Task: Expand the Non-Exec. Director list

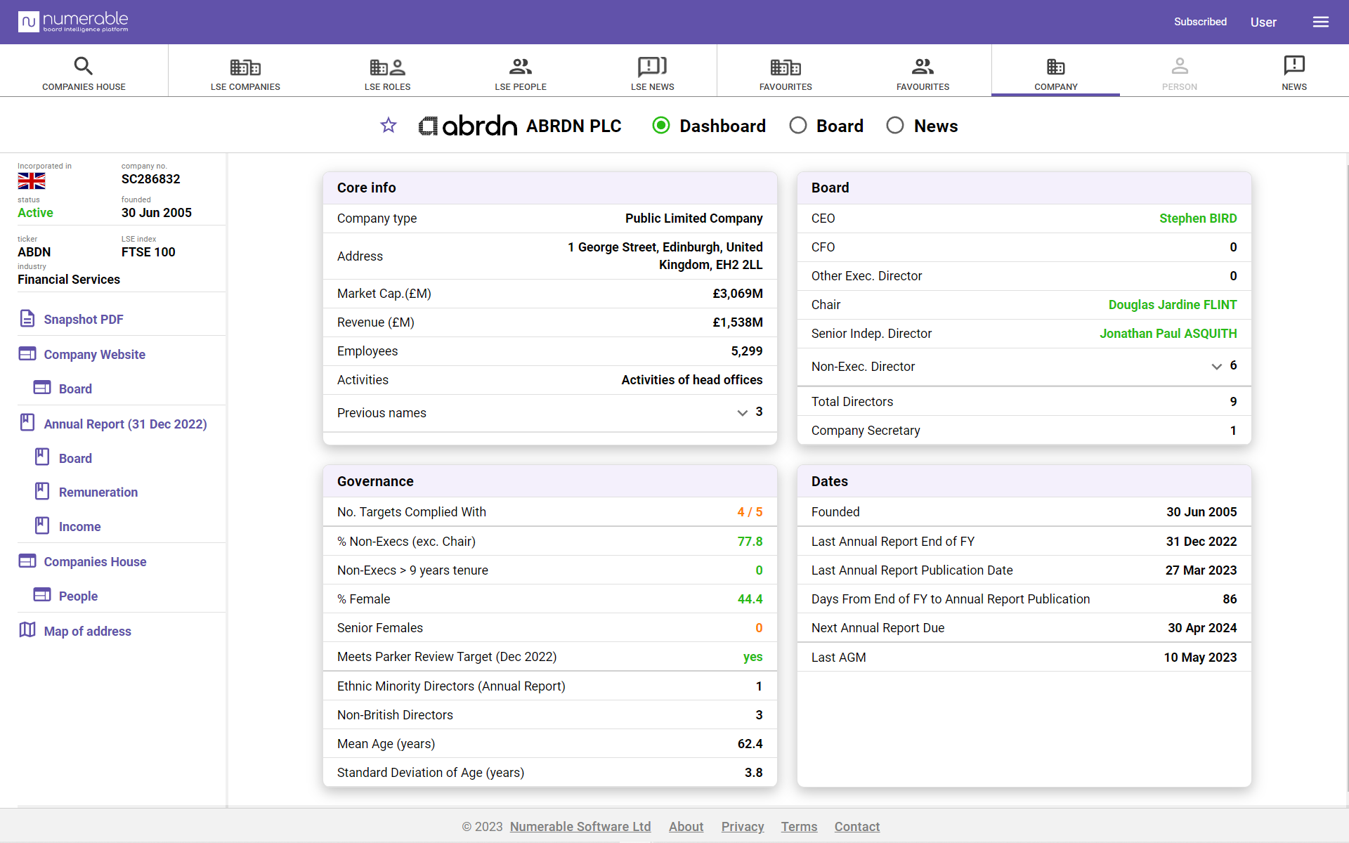Action: [1217, 367]
